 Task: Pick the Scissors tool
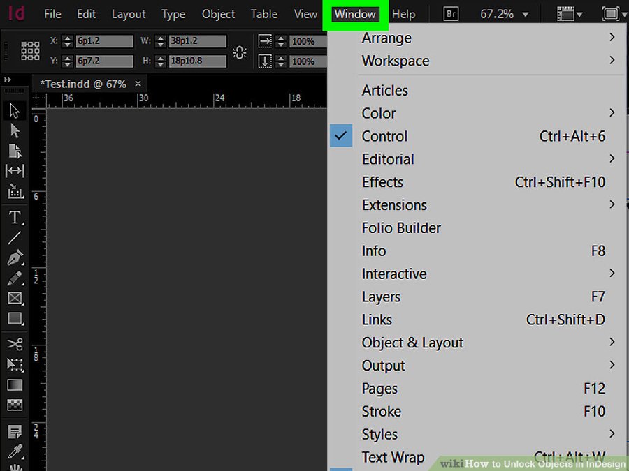[x=15, y=344]
